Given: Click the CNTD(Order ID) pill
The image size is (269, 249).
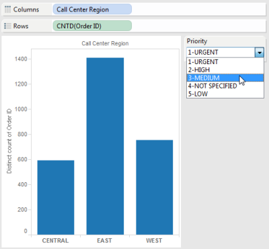Looking at the screenshot, I should click(92, 26).
